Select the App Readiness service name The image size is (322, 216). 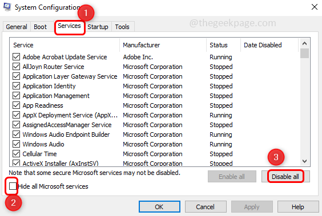point(43,105)
